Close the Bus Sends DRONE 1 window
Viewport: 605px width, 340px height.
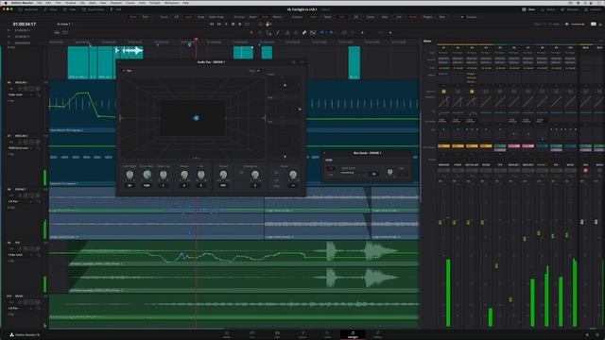[324, 153]
